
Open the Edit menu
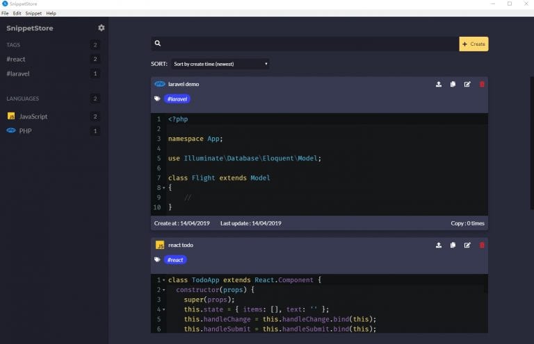click(17, 13)
